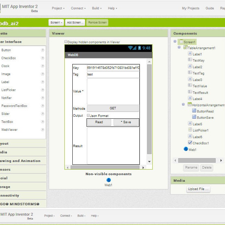Expand the Media palette section
Image resolution: width=225 pixels, height=225 pixels.
(23, 152)
